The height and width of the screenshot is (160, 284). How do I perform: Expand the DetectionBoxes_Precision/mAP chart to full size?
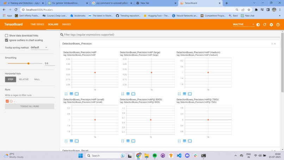click(x=66, y=94)
